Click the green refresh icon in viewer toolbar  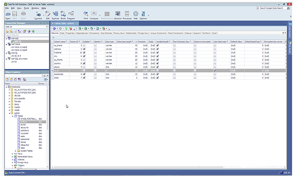[66, 28]
